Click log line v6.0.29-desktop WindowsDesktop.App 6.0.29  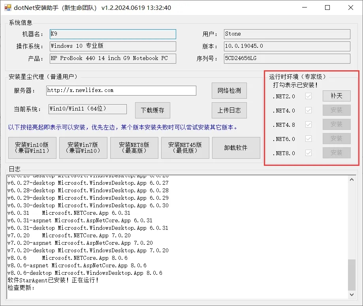[88, 198]
